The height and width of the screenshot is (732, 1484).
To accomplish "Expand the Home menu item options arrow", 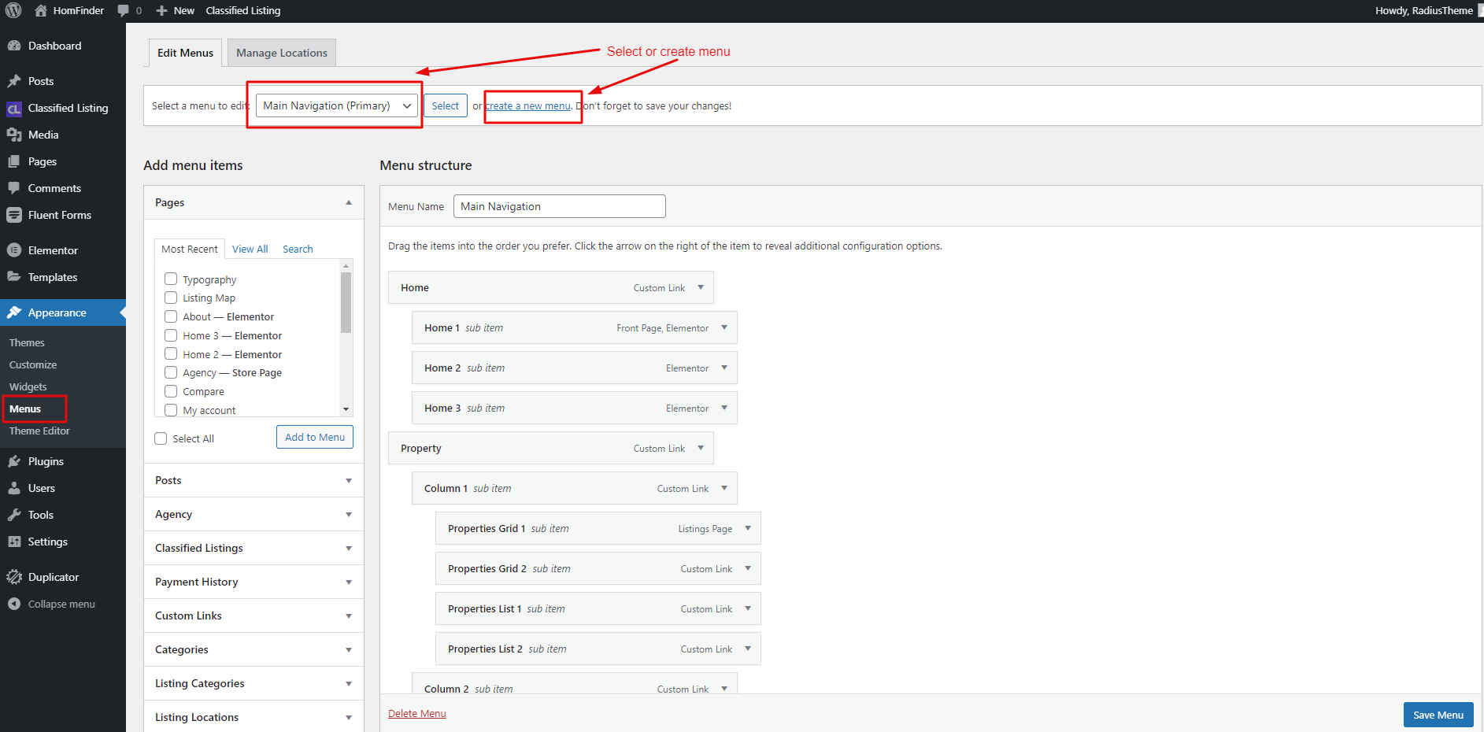I will click(x=701, y=287).
